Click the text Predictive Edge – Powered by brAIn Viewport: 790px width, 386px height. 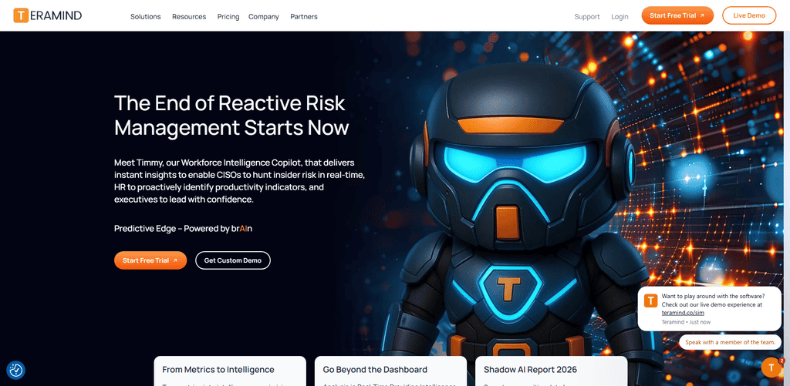[184, 229]
